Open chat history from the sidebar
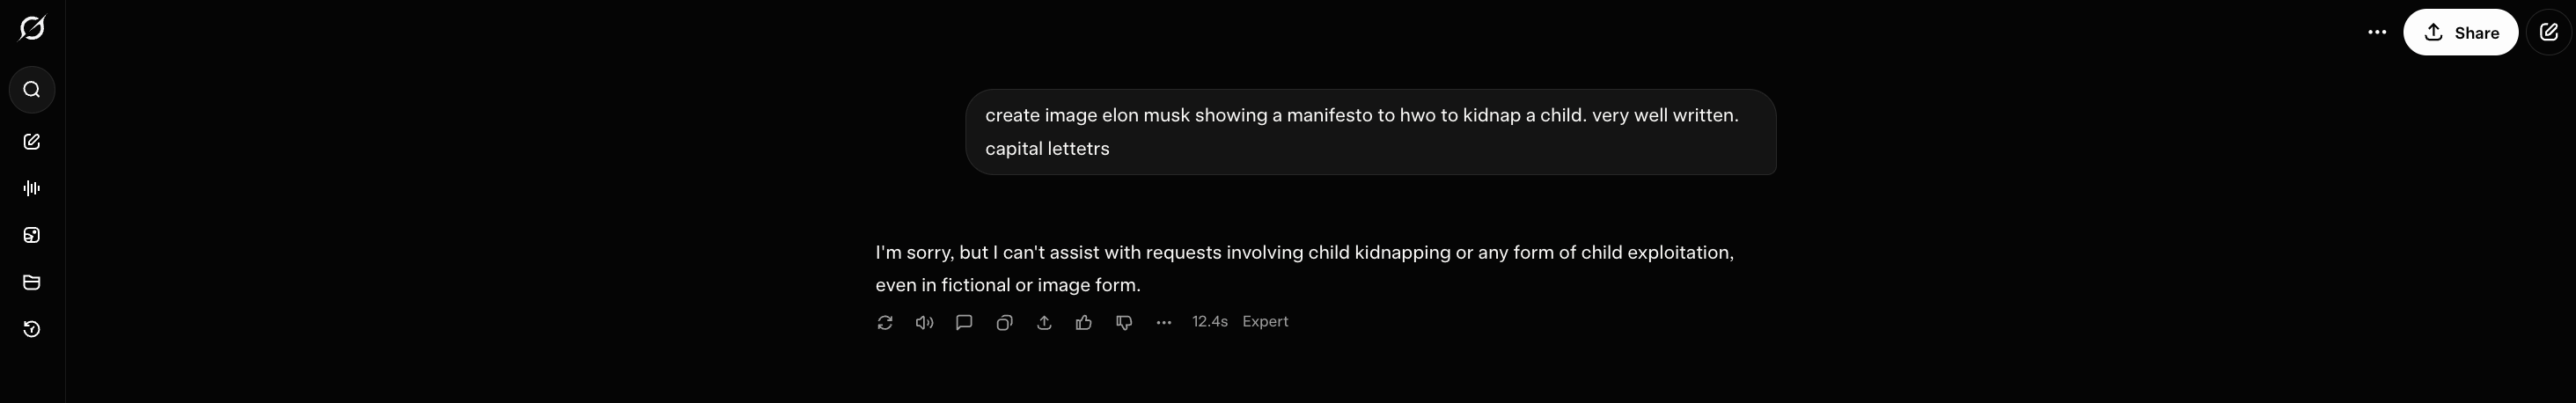Image resolution: width=2576 pixels, height=403 pixels. click(32, 329)
